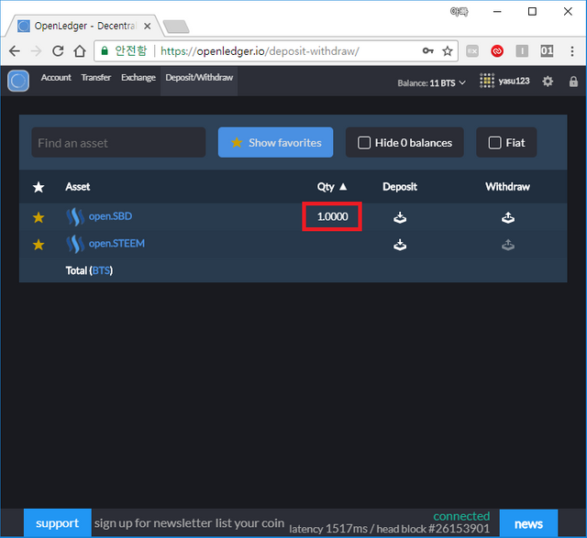This screenshot has width=587, height=538.
Task: Click the 1.0000 quantity value
Action: (x=332, y=216)
